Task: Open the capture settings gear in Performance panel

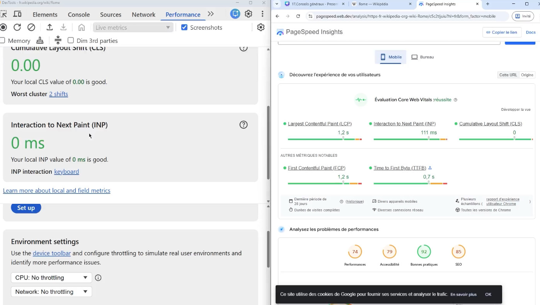Action: tap(261, 27)
